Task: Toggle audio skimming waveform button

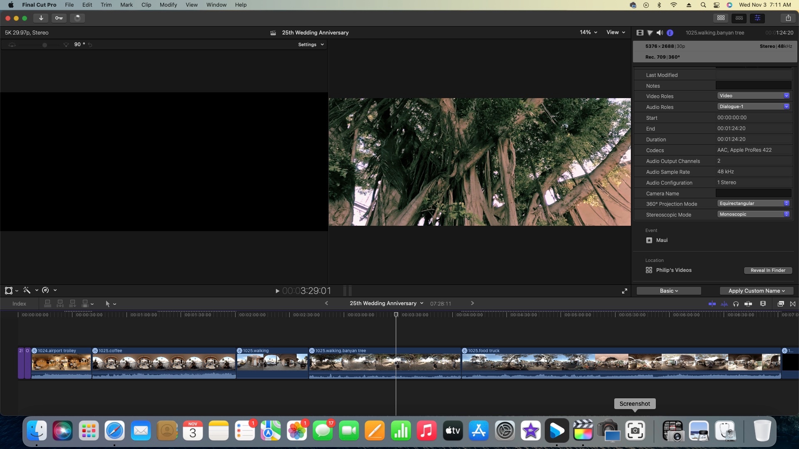Action: (x=724, y=304)
